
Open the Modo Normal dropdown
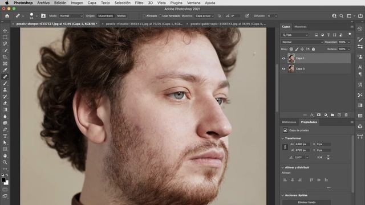click(x=71, y=16)
